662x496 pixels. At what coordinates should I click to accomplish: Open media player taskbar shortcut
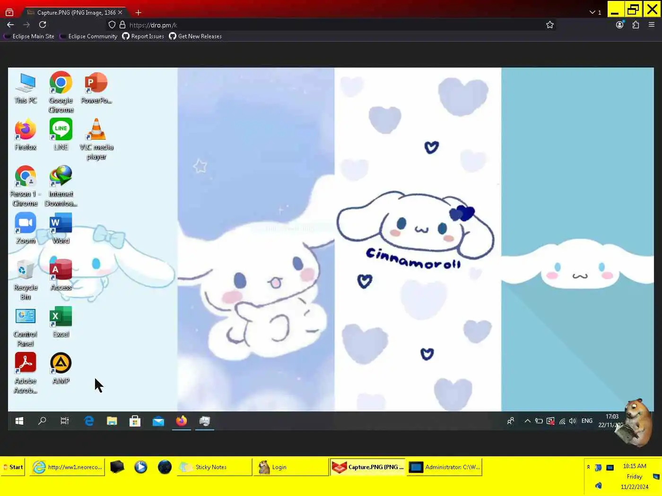click(140, 467)
